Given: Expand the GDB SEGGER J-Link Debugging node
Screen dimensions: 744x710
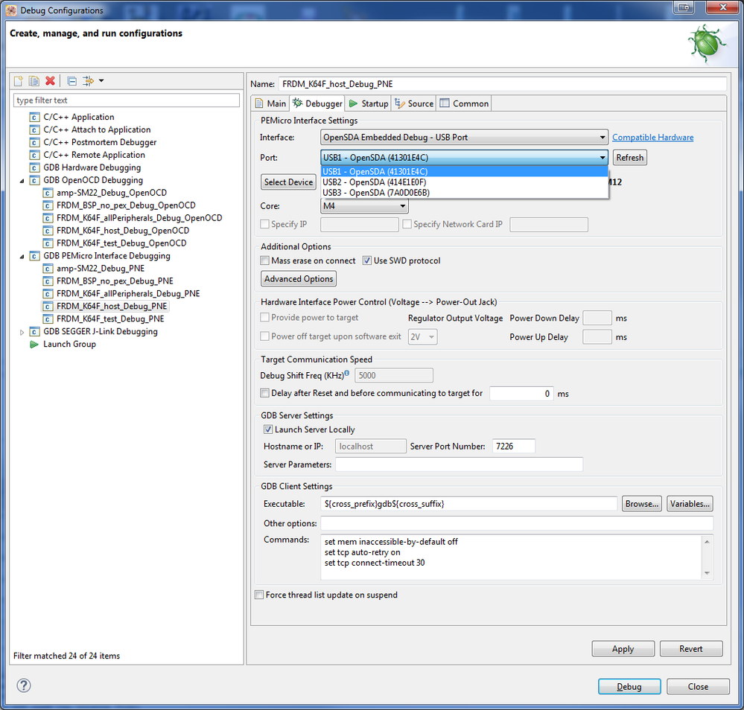Looking at the screenshot, I should point(22,332).
